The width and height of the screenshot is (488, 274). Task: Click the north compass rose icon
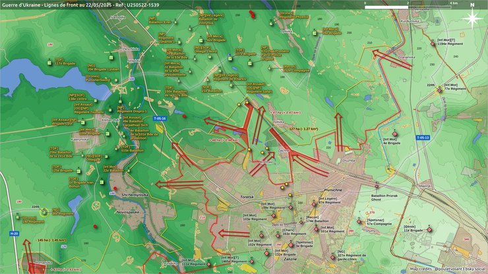coord(472,17)
